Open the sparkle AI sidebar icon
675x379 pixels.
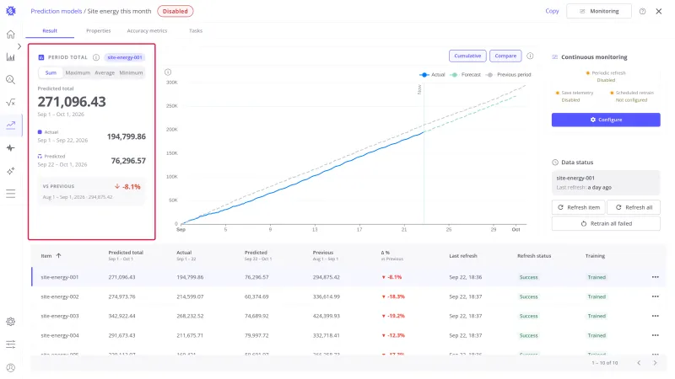pos(11,171)
